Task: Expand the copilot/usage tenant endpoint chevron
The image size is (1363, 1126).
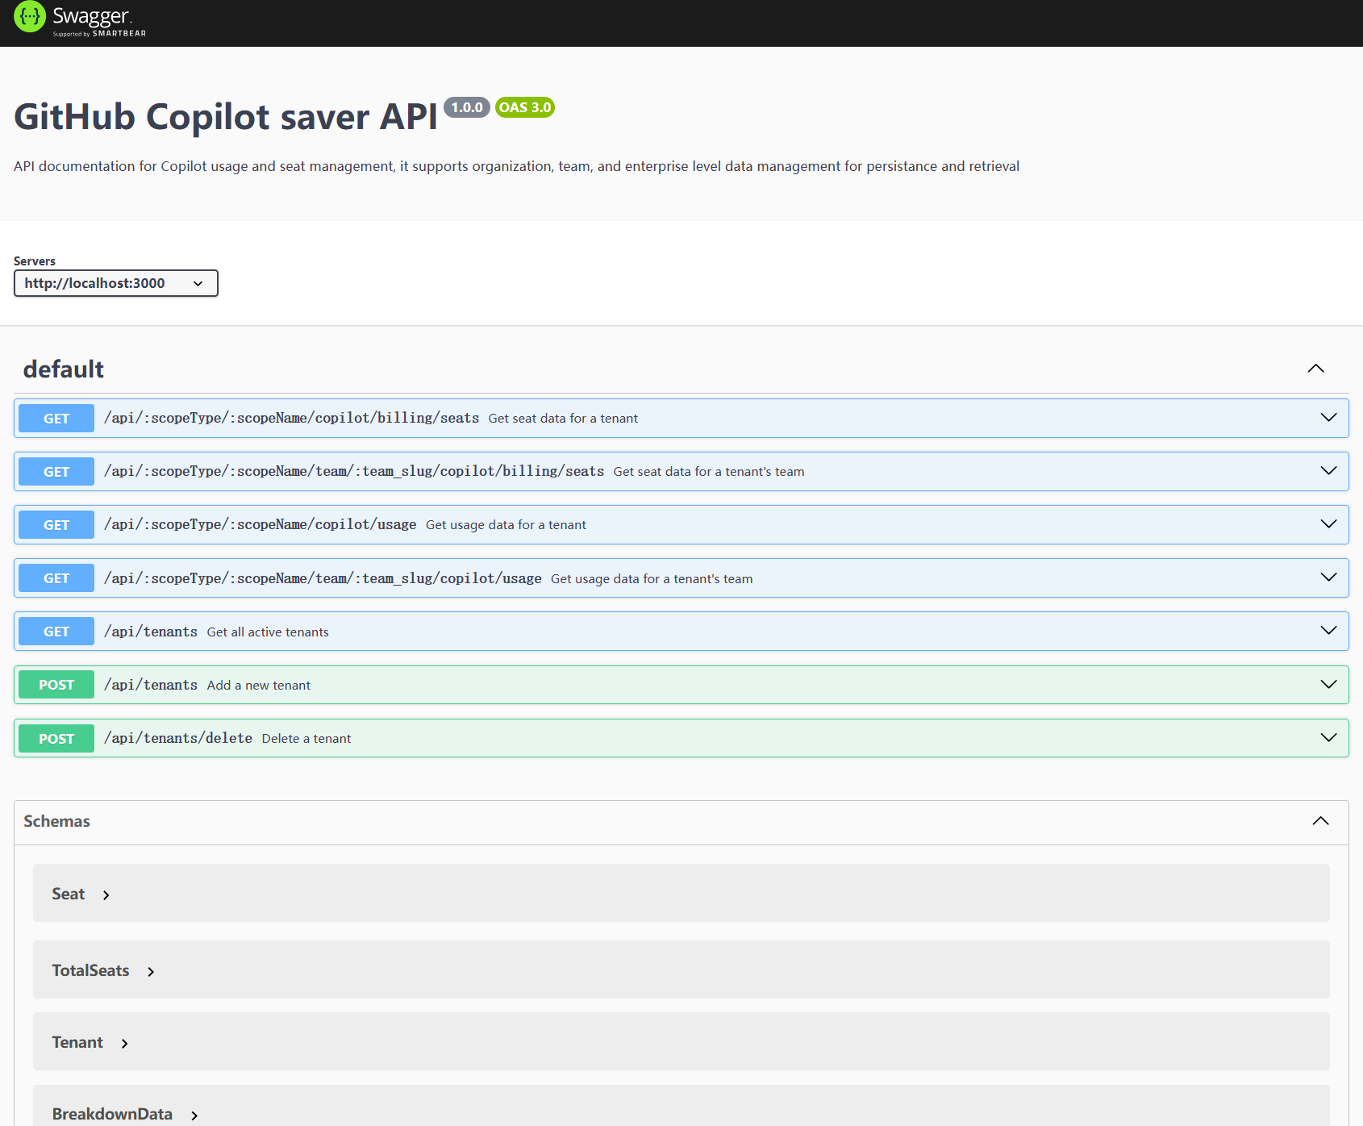Action: click(x=1328, y=524)
